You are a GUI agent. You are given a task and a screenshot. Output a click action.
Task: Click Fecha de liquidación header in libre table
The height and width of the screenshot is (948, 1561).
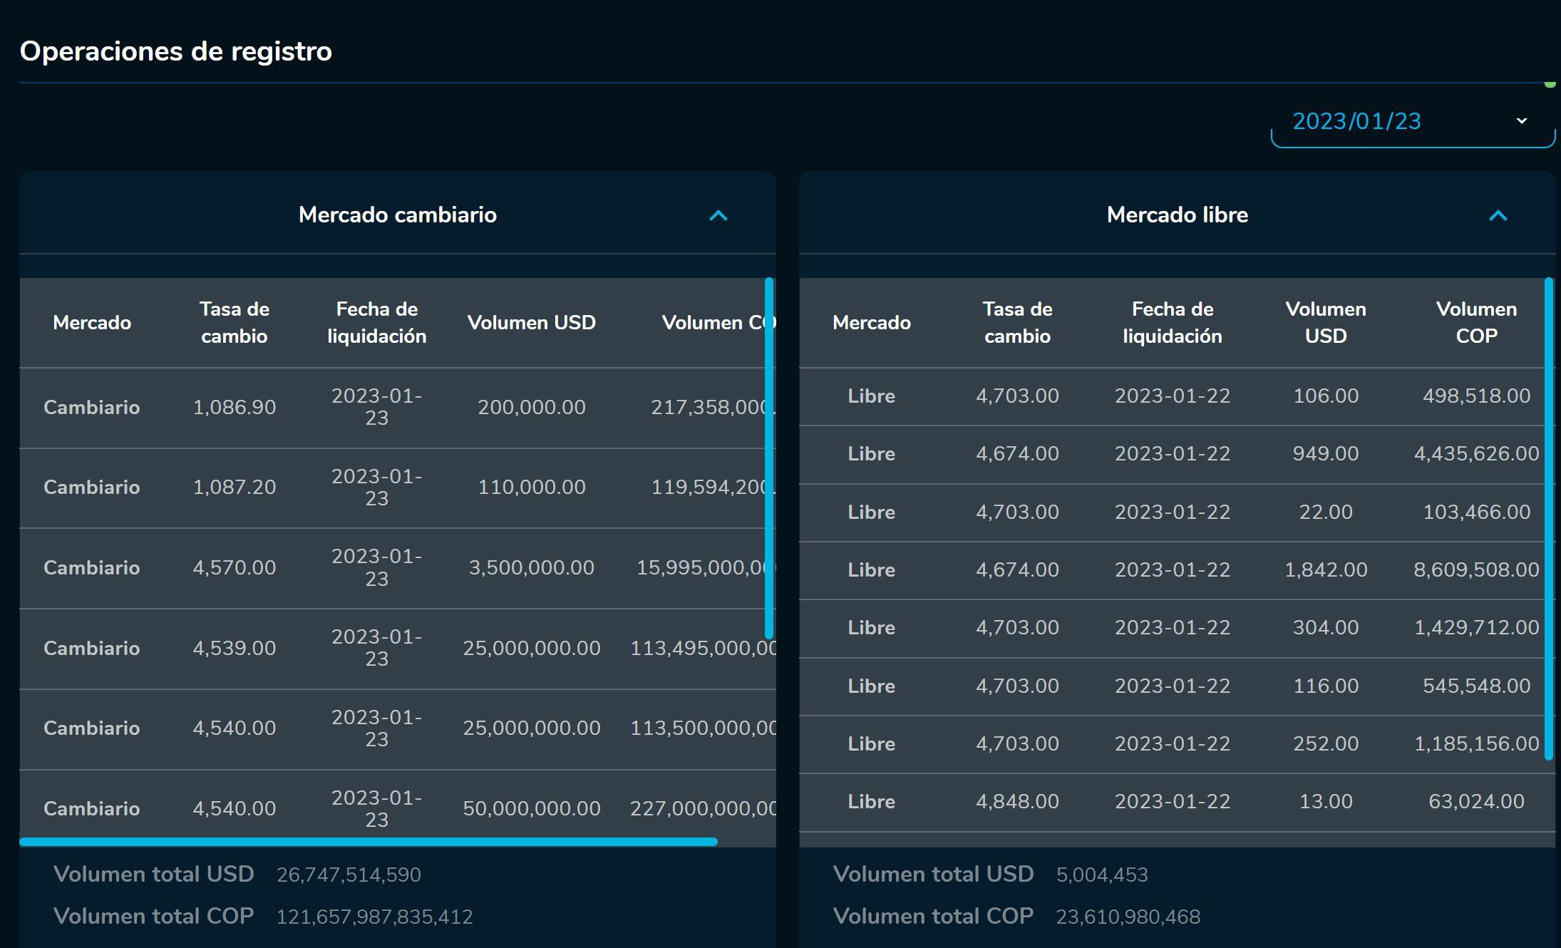pos(1172,322)
